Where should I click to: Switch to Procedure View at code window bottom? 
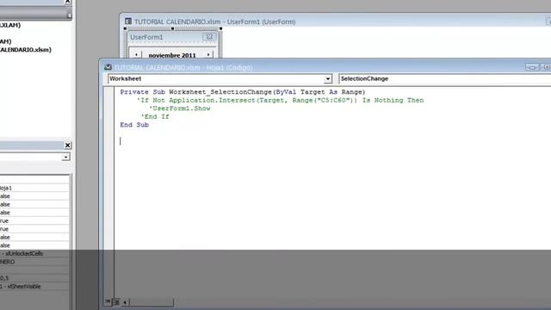pyautogui.click(x=108, y=301)
